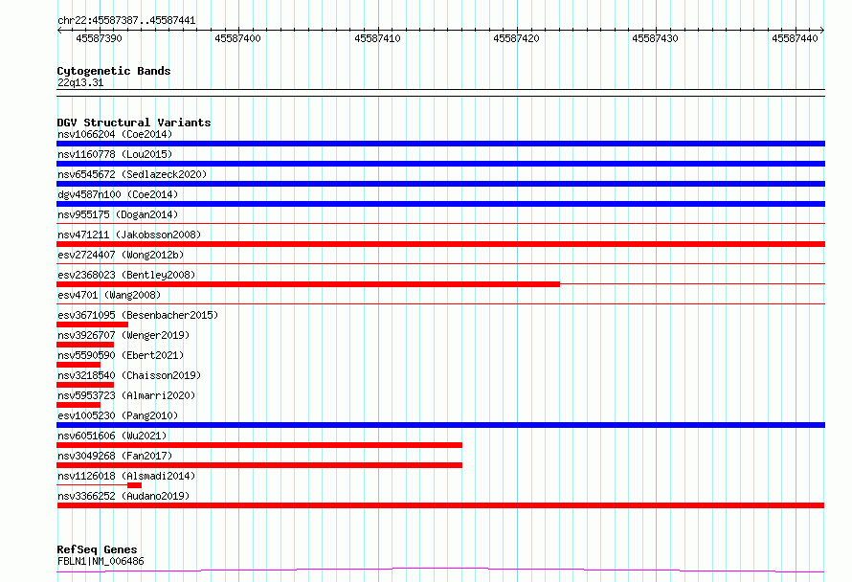Viewport: 852px width, 582px height.
Task: Click the 45587410 ruler position label
Action: tap(377, 38)
